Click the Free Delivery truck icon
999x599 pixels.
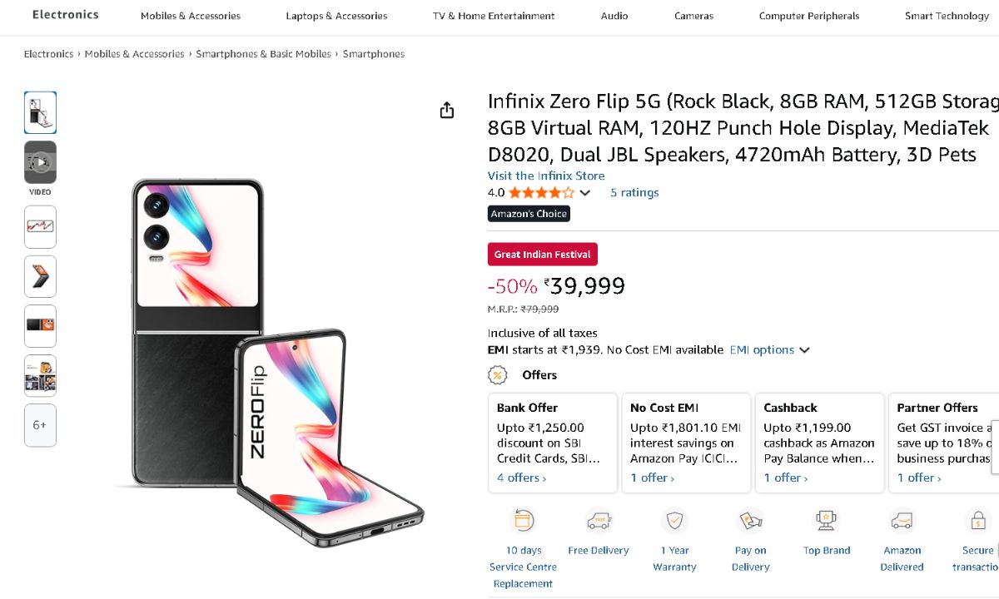599,521
